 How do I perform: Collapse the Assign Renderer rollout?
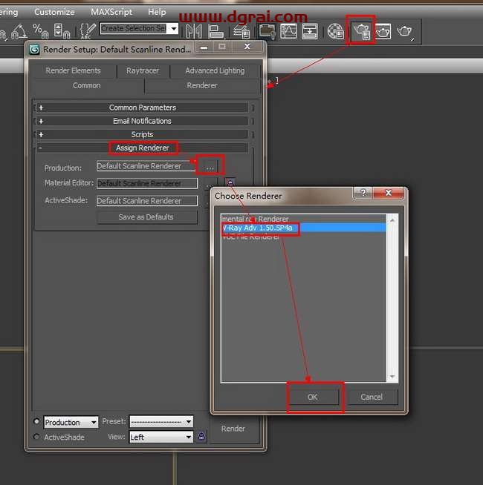[142, 148]
